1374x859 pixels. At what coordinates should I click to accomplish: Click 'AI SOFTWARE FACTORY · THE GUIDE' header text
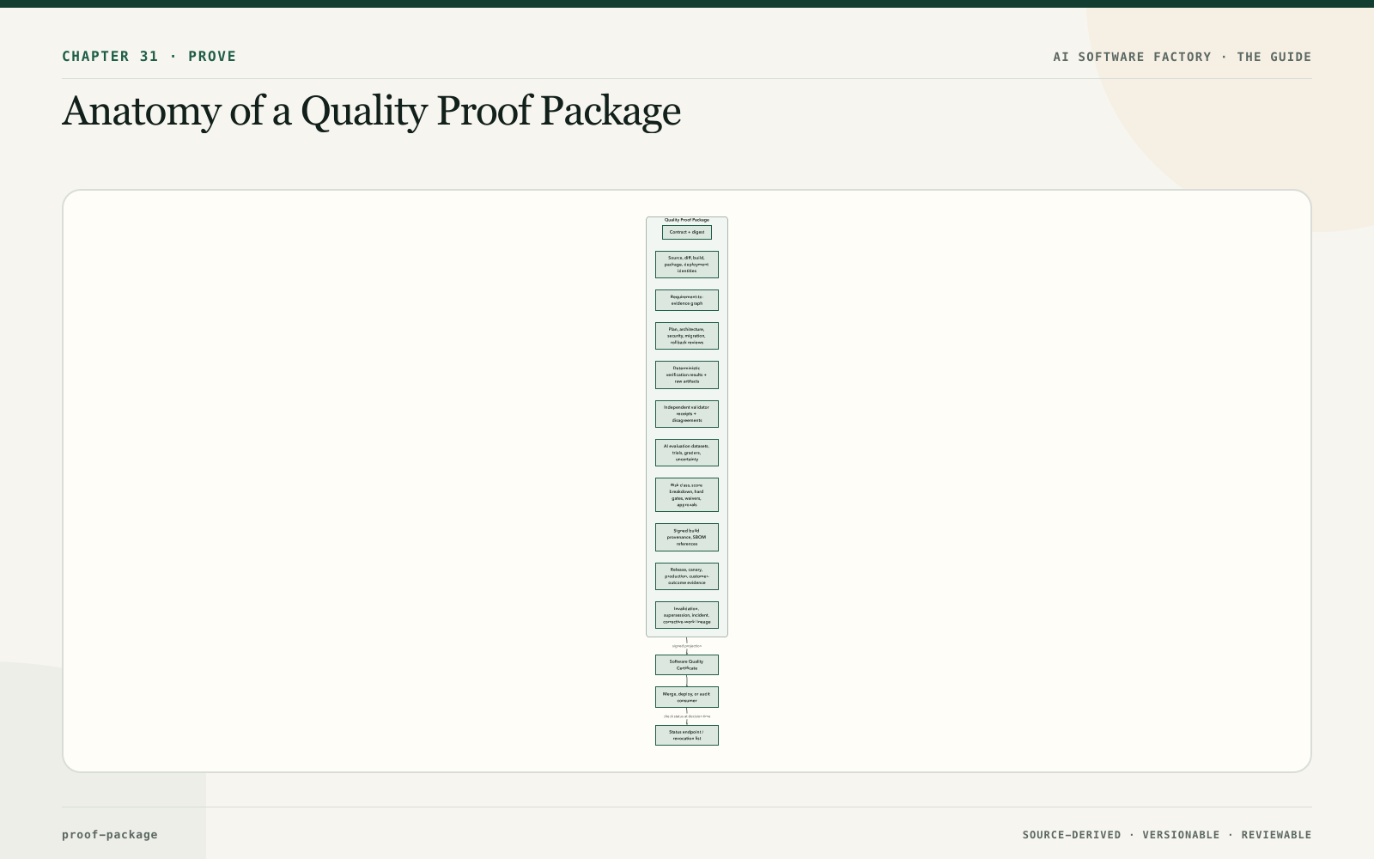1182,57
